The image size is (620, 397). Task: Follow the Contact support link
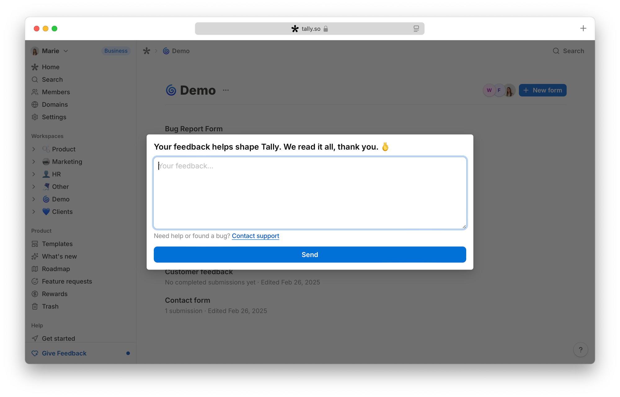pyautogui.click(x=255, y=236)
